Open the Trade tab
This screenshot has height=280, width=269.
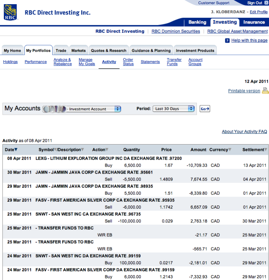coord(61,50)
